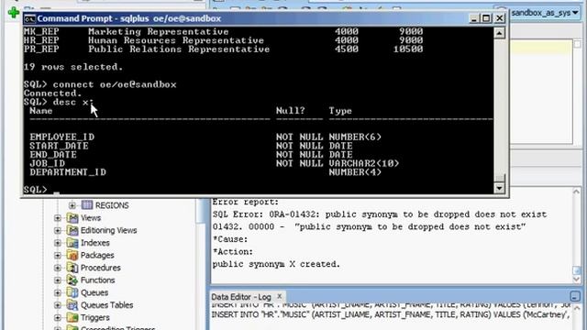Select the Queues Tables folder icon
Image resolution: width=587 pixels, height=330 pixels.
coord(72,305)
